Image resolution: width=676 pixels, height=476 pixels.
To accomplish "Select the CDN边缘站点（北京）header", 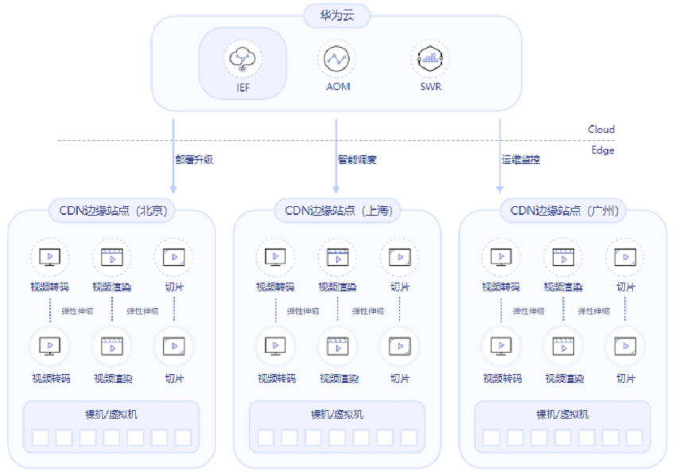I will (113, 211).
